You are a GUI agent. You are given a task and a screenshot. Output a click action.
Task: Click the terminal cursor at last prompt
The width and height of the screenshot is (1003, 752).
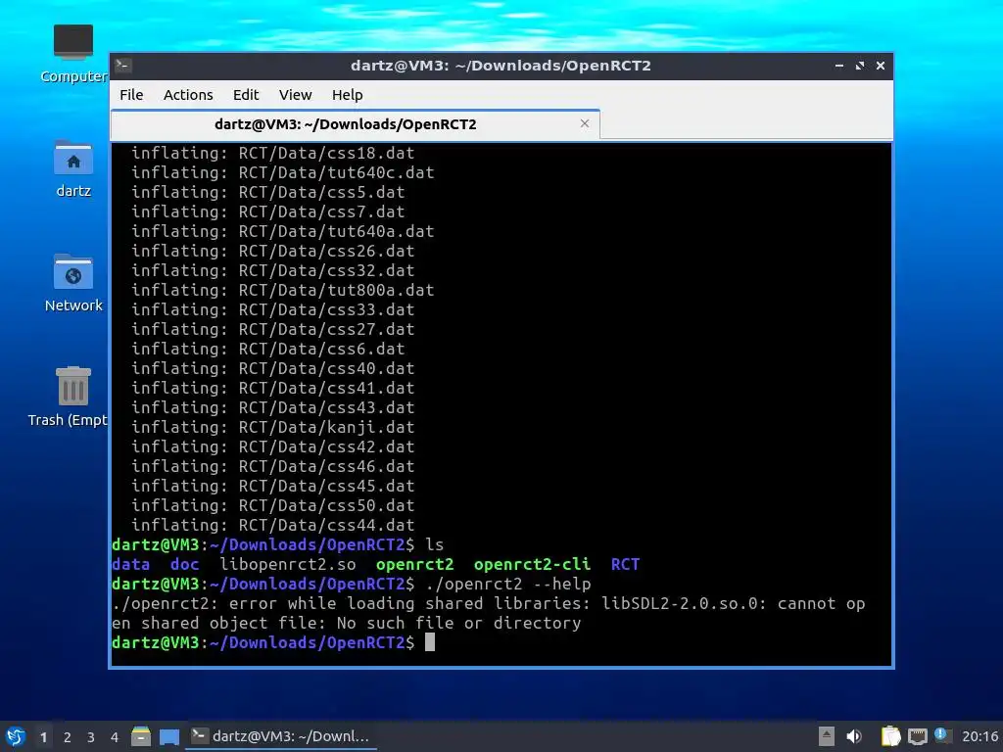coord(430,642)
